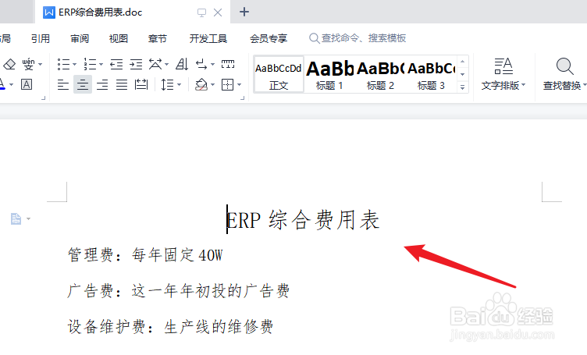Screen dimensions: 587x355
Task: Open the 审阅 ribbon tab
Action: 80,38
